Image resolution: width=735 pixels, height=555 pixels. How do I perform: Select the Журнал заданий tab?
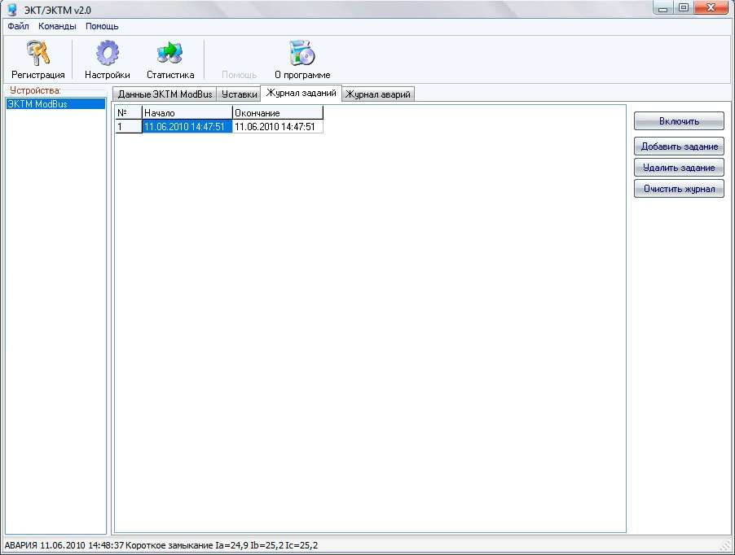tap(301, 93)
